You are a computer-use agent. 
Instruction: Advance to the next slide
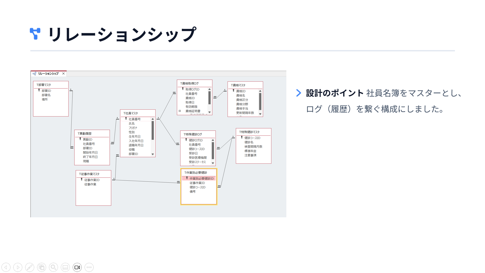(x=18, y=267)
